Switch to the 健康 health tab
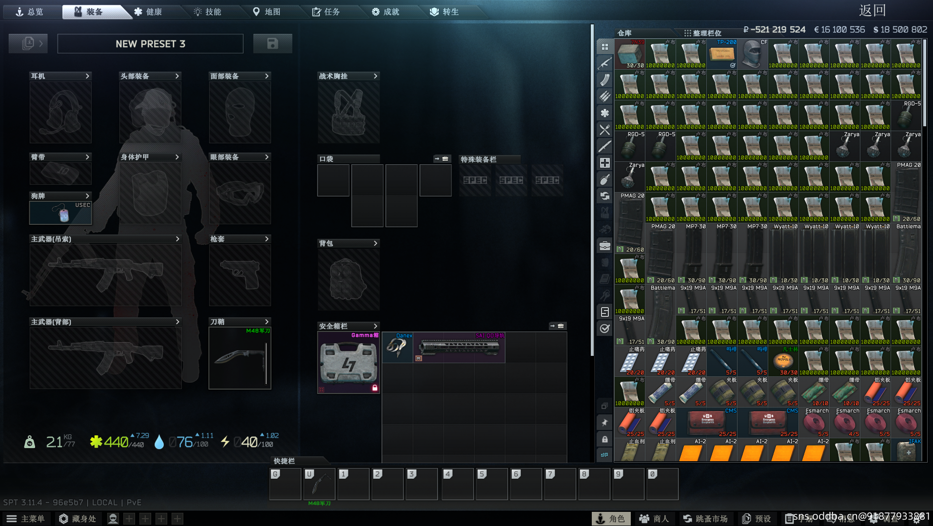Screen dimensions: 933x526 coord(148,12)
